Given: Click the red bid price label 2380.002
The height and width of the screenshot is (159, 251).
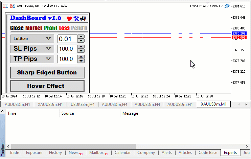Looking at the screenshot, I should [239, 37].
